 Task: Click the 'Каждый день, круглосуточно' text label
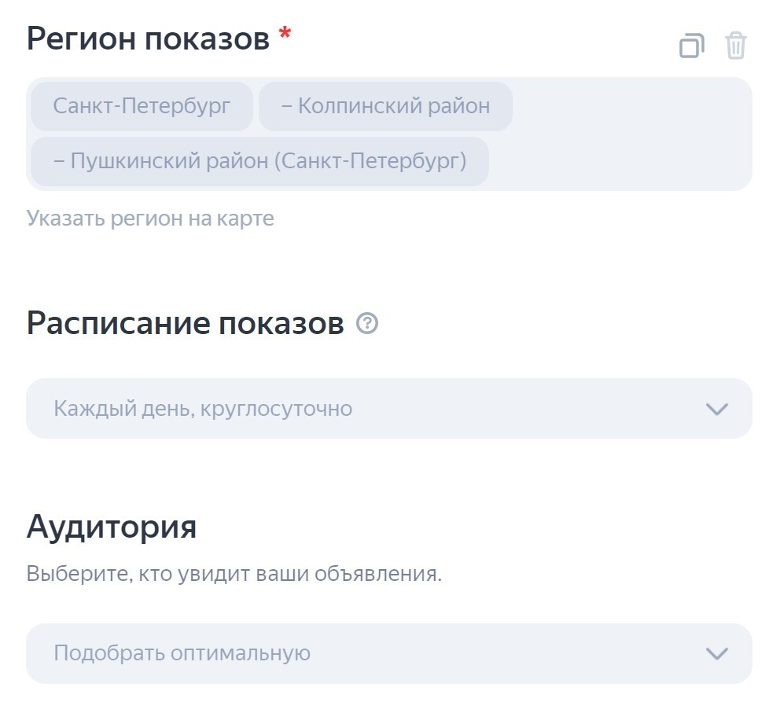[203, 409]
